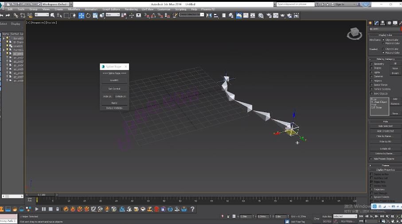
Task: Click the keyword search input field
Action: coord(295,4)
